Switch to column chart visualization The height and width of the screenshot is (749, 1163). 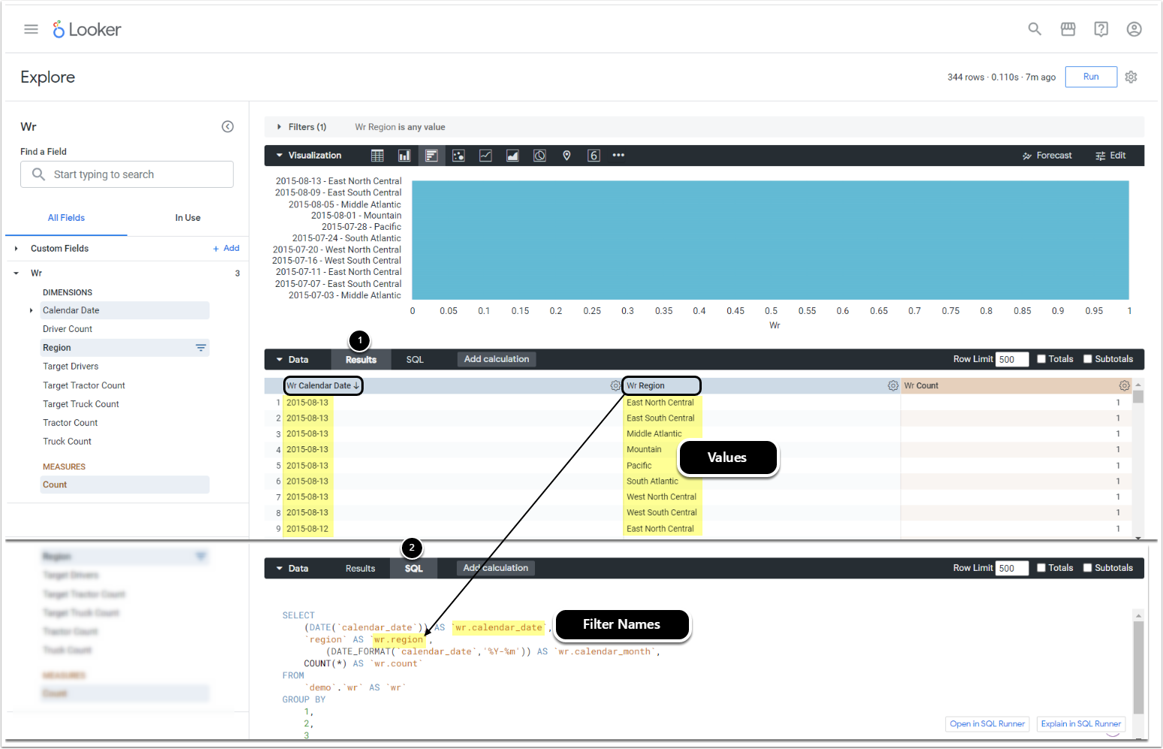click(x=404, y=156)
